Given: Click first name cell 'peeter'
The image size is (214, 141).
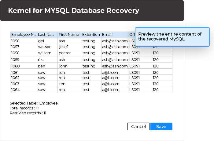Looking at the screenshot, I should pyautogui.click(x=69, y=53).
